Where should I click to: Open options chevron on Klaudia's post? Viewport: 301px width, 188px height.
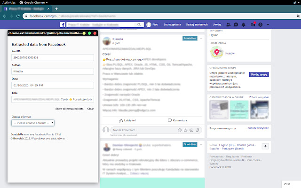click(x=201, y=39)
